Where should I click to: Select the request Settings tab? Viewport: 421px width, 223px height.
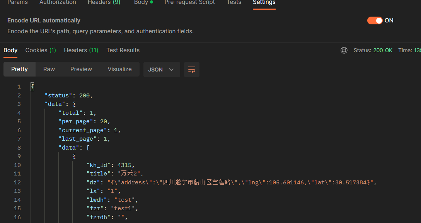[x=264, y=2]
